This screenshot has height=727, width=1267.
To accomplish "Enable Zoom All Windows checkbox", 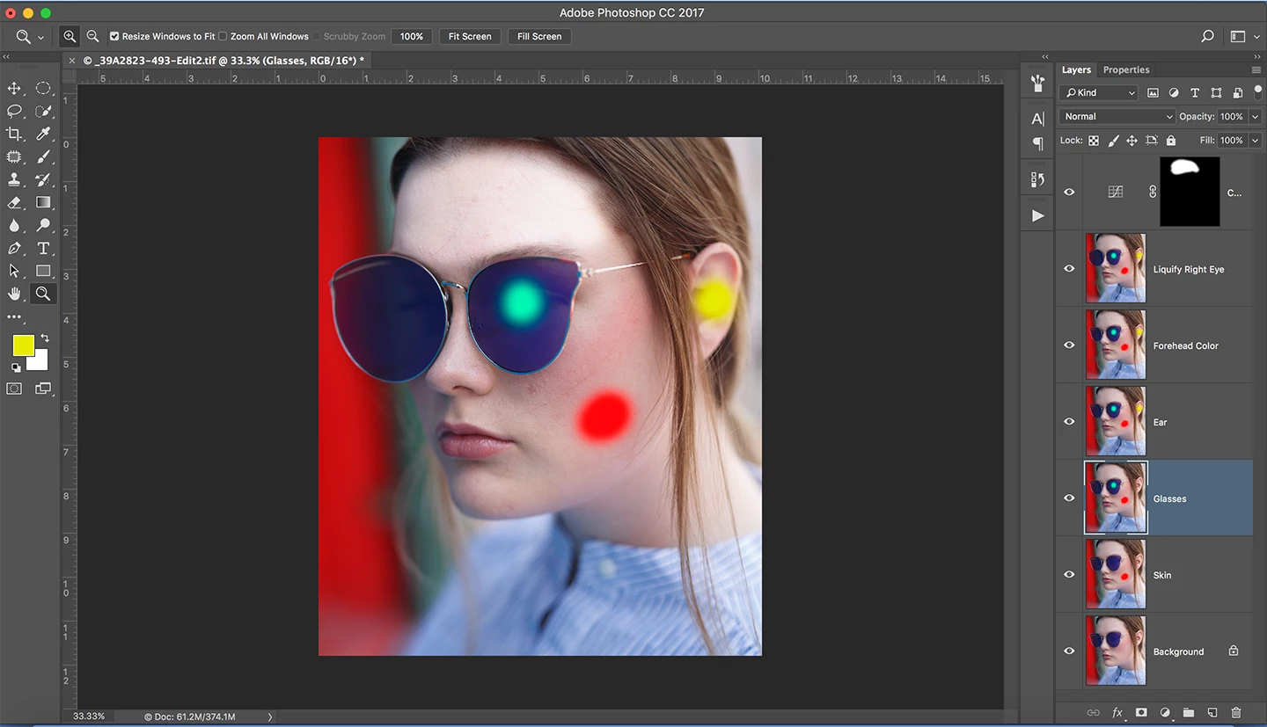I will 223,37.
